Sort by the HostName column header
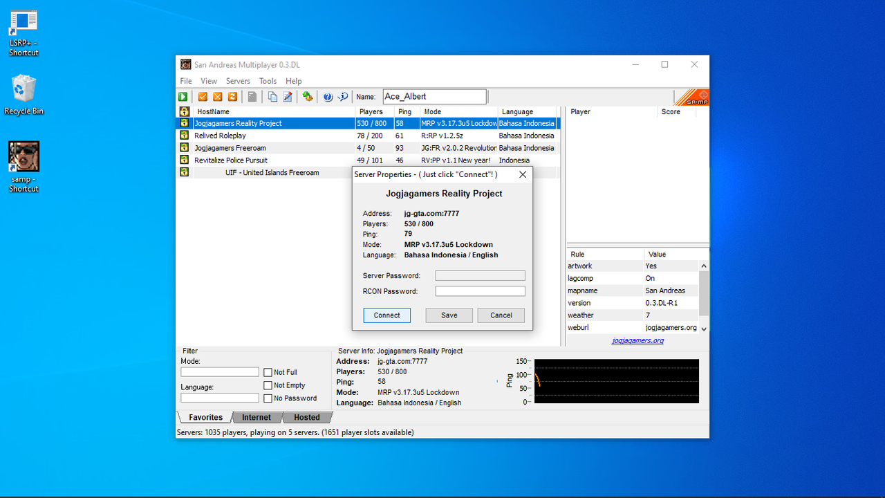 274,111
